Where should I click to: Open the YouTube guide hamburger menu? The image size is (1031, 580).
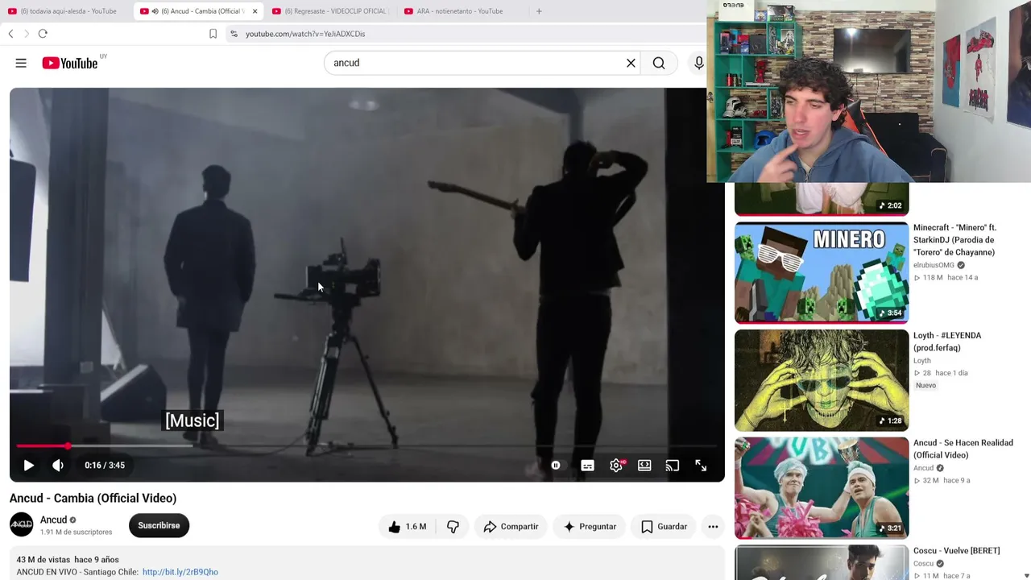(21, 63)
